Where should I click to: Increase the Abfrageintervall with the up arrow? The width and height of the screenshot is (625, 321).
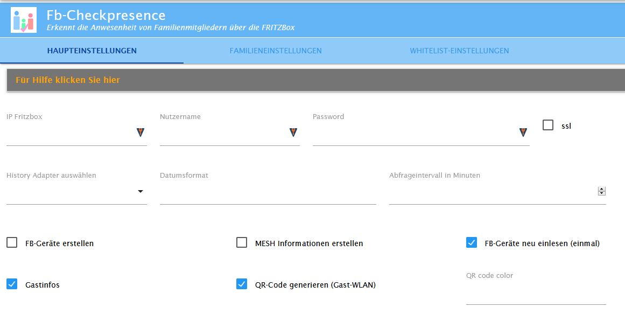click(x=602, y=189)
